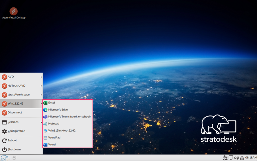Click the network connection tray icon
The height and width of the screenshot is (161, 257).
tap(242, 158)
